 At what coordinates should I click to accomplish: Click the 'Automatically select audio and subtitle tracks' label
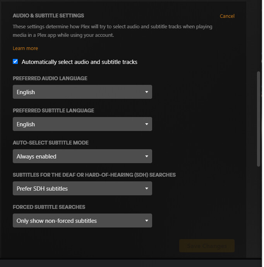(79, 62)
